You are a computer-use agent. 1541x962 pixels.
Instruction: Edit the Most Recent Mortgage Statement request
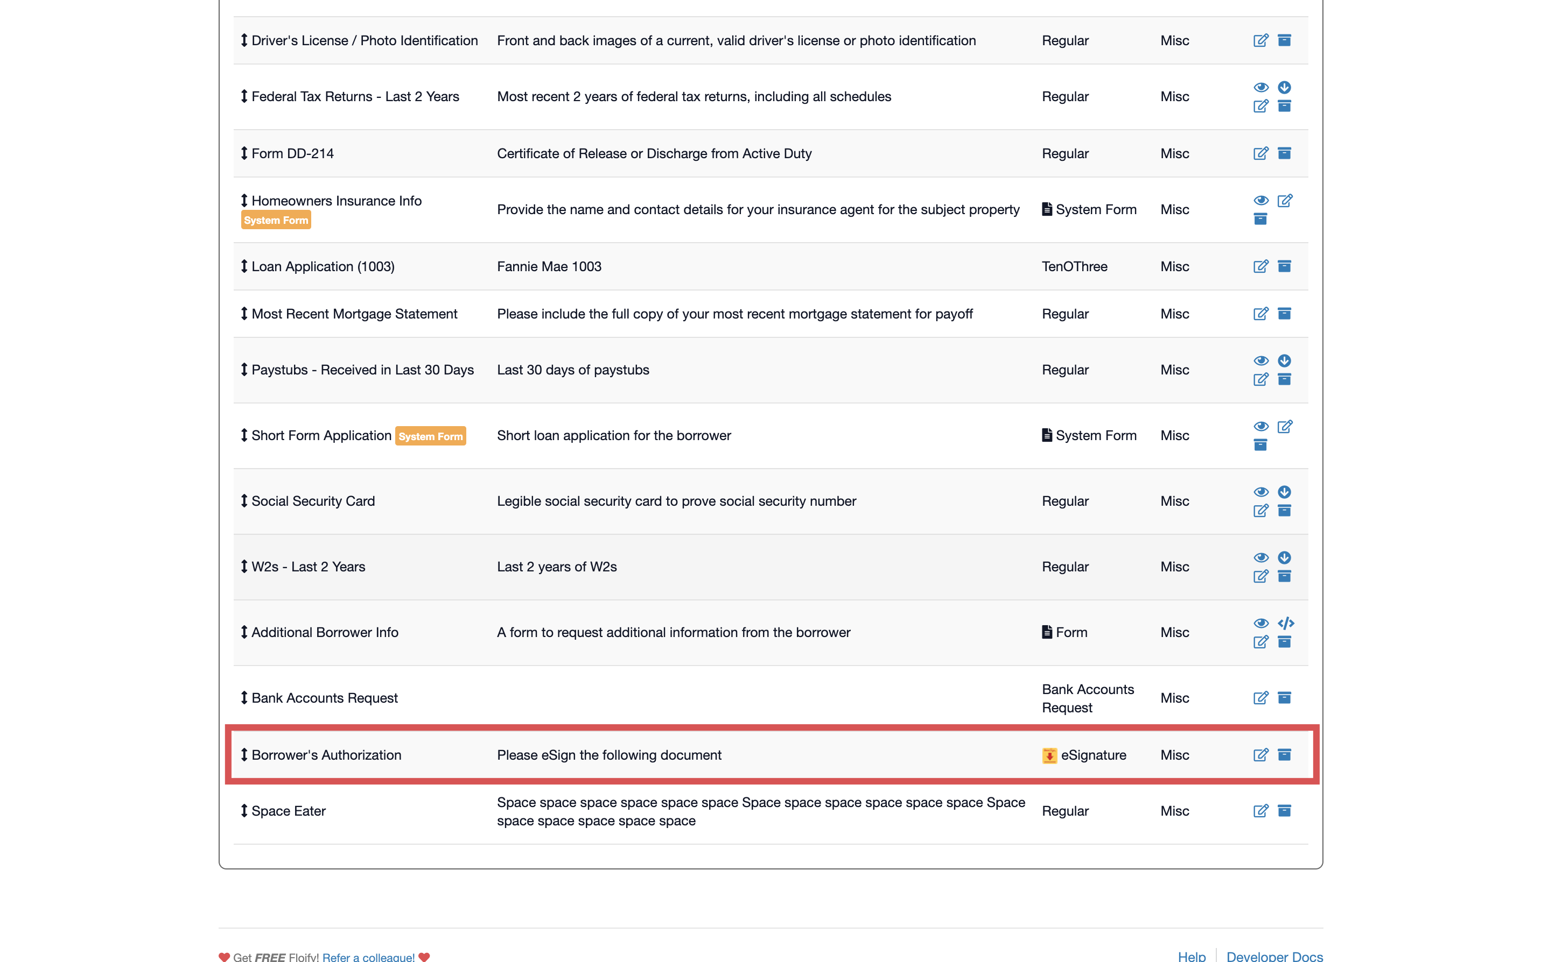(x=1261, y=313)
